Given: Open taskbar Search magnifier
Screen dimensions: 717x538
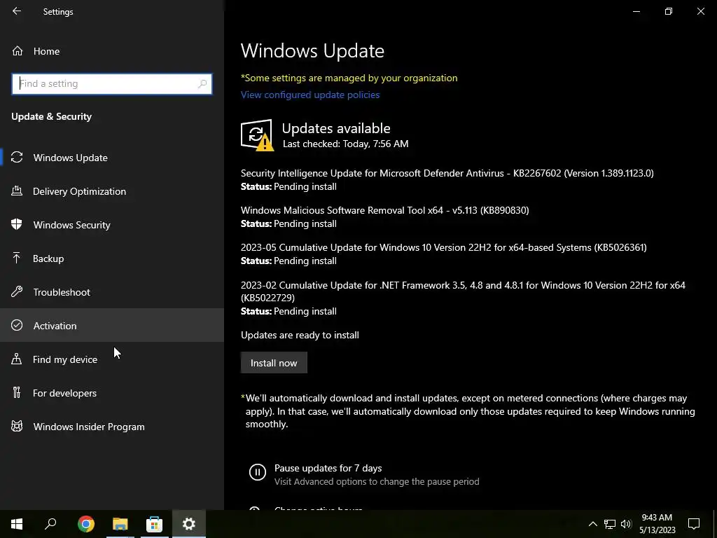Looking at the screenshot, I should pyautogui.click(x=50, y=524).
